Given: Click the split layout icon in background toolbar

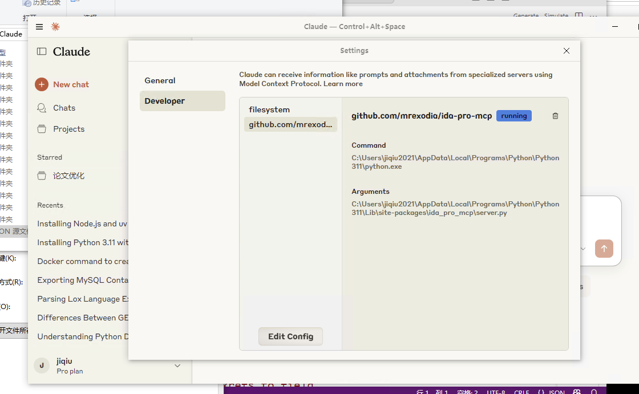Looking at the screenshot, I should pos(579,15).
